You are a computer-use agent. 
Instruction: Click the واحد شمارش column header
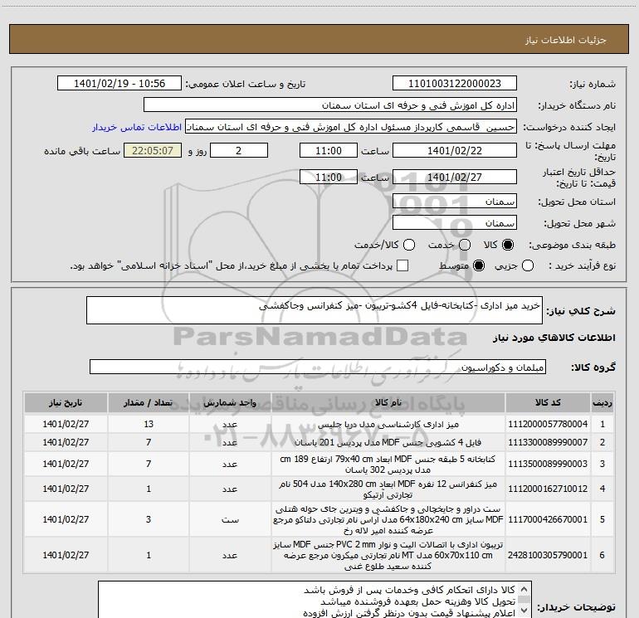pyautogui.click(x=230, y=402)
